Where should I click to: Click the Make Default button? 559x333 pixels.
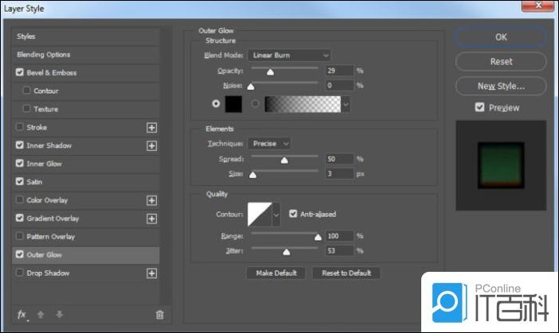click(x=276, y=273)
